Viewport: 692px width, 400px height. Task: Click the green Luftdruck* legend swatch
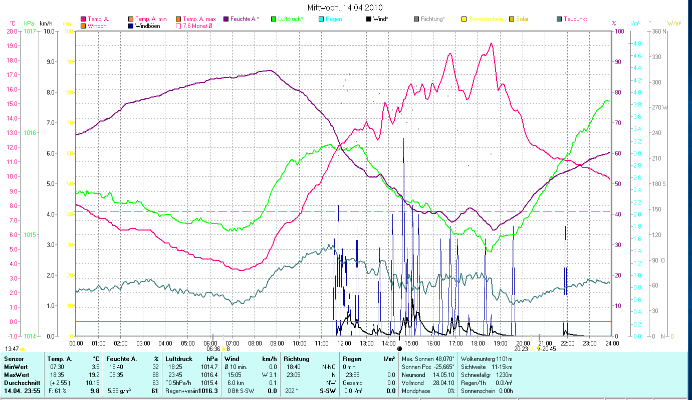coord(274,19)
